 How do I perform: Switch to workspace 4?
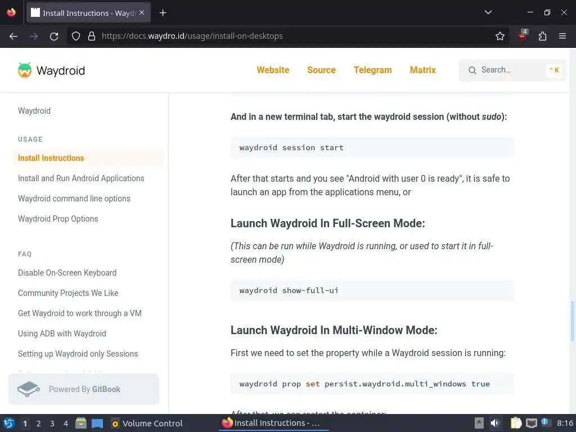point(66,424)
